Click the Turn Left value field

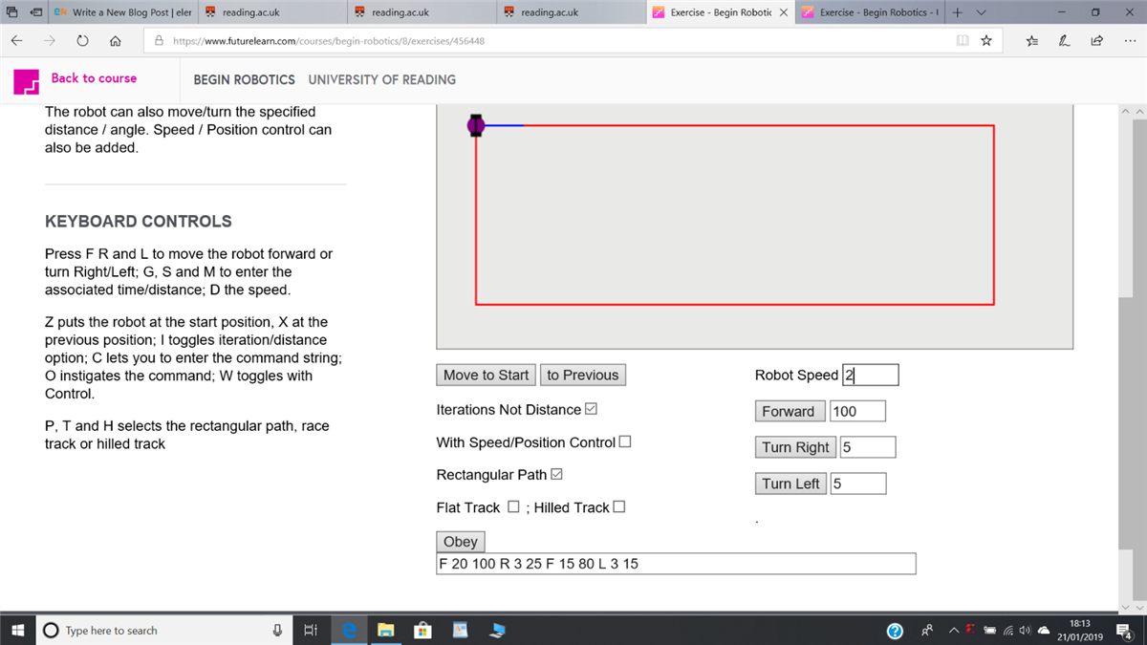pos(857,484)
